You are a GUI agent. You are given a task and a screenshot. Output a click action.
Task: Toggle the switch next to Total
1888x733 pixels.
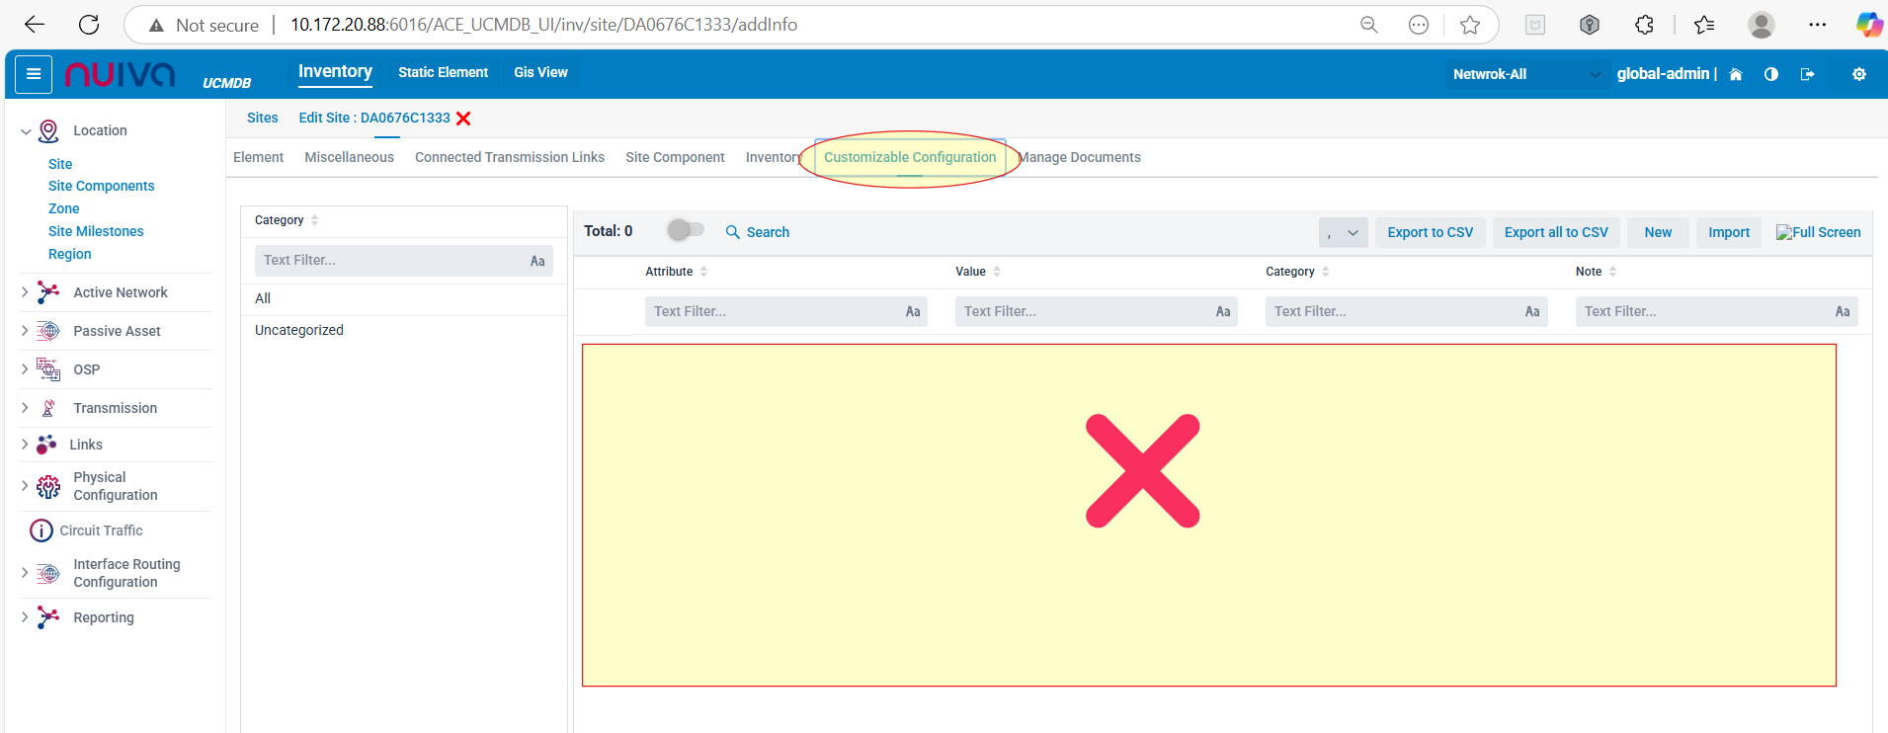[x=685, y=230]
